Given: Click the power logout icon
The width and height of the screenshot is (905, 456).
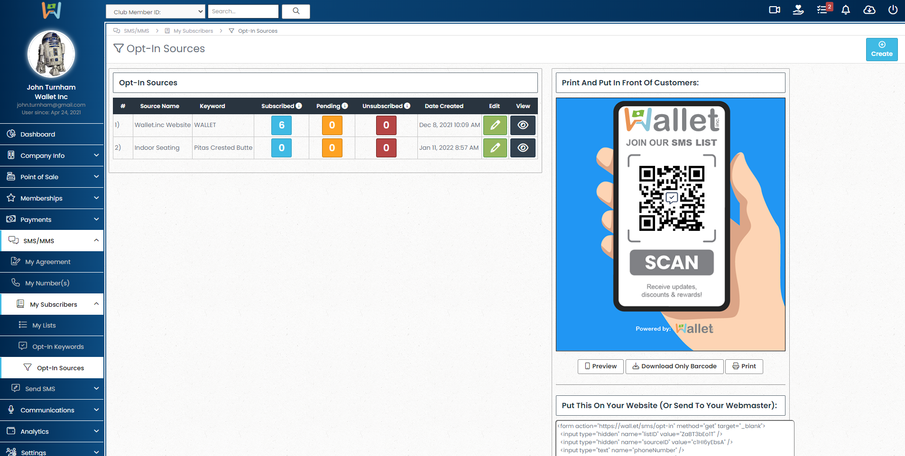Looking at the screenshot, I should point(893,10).
